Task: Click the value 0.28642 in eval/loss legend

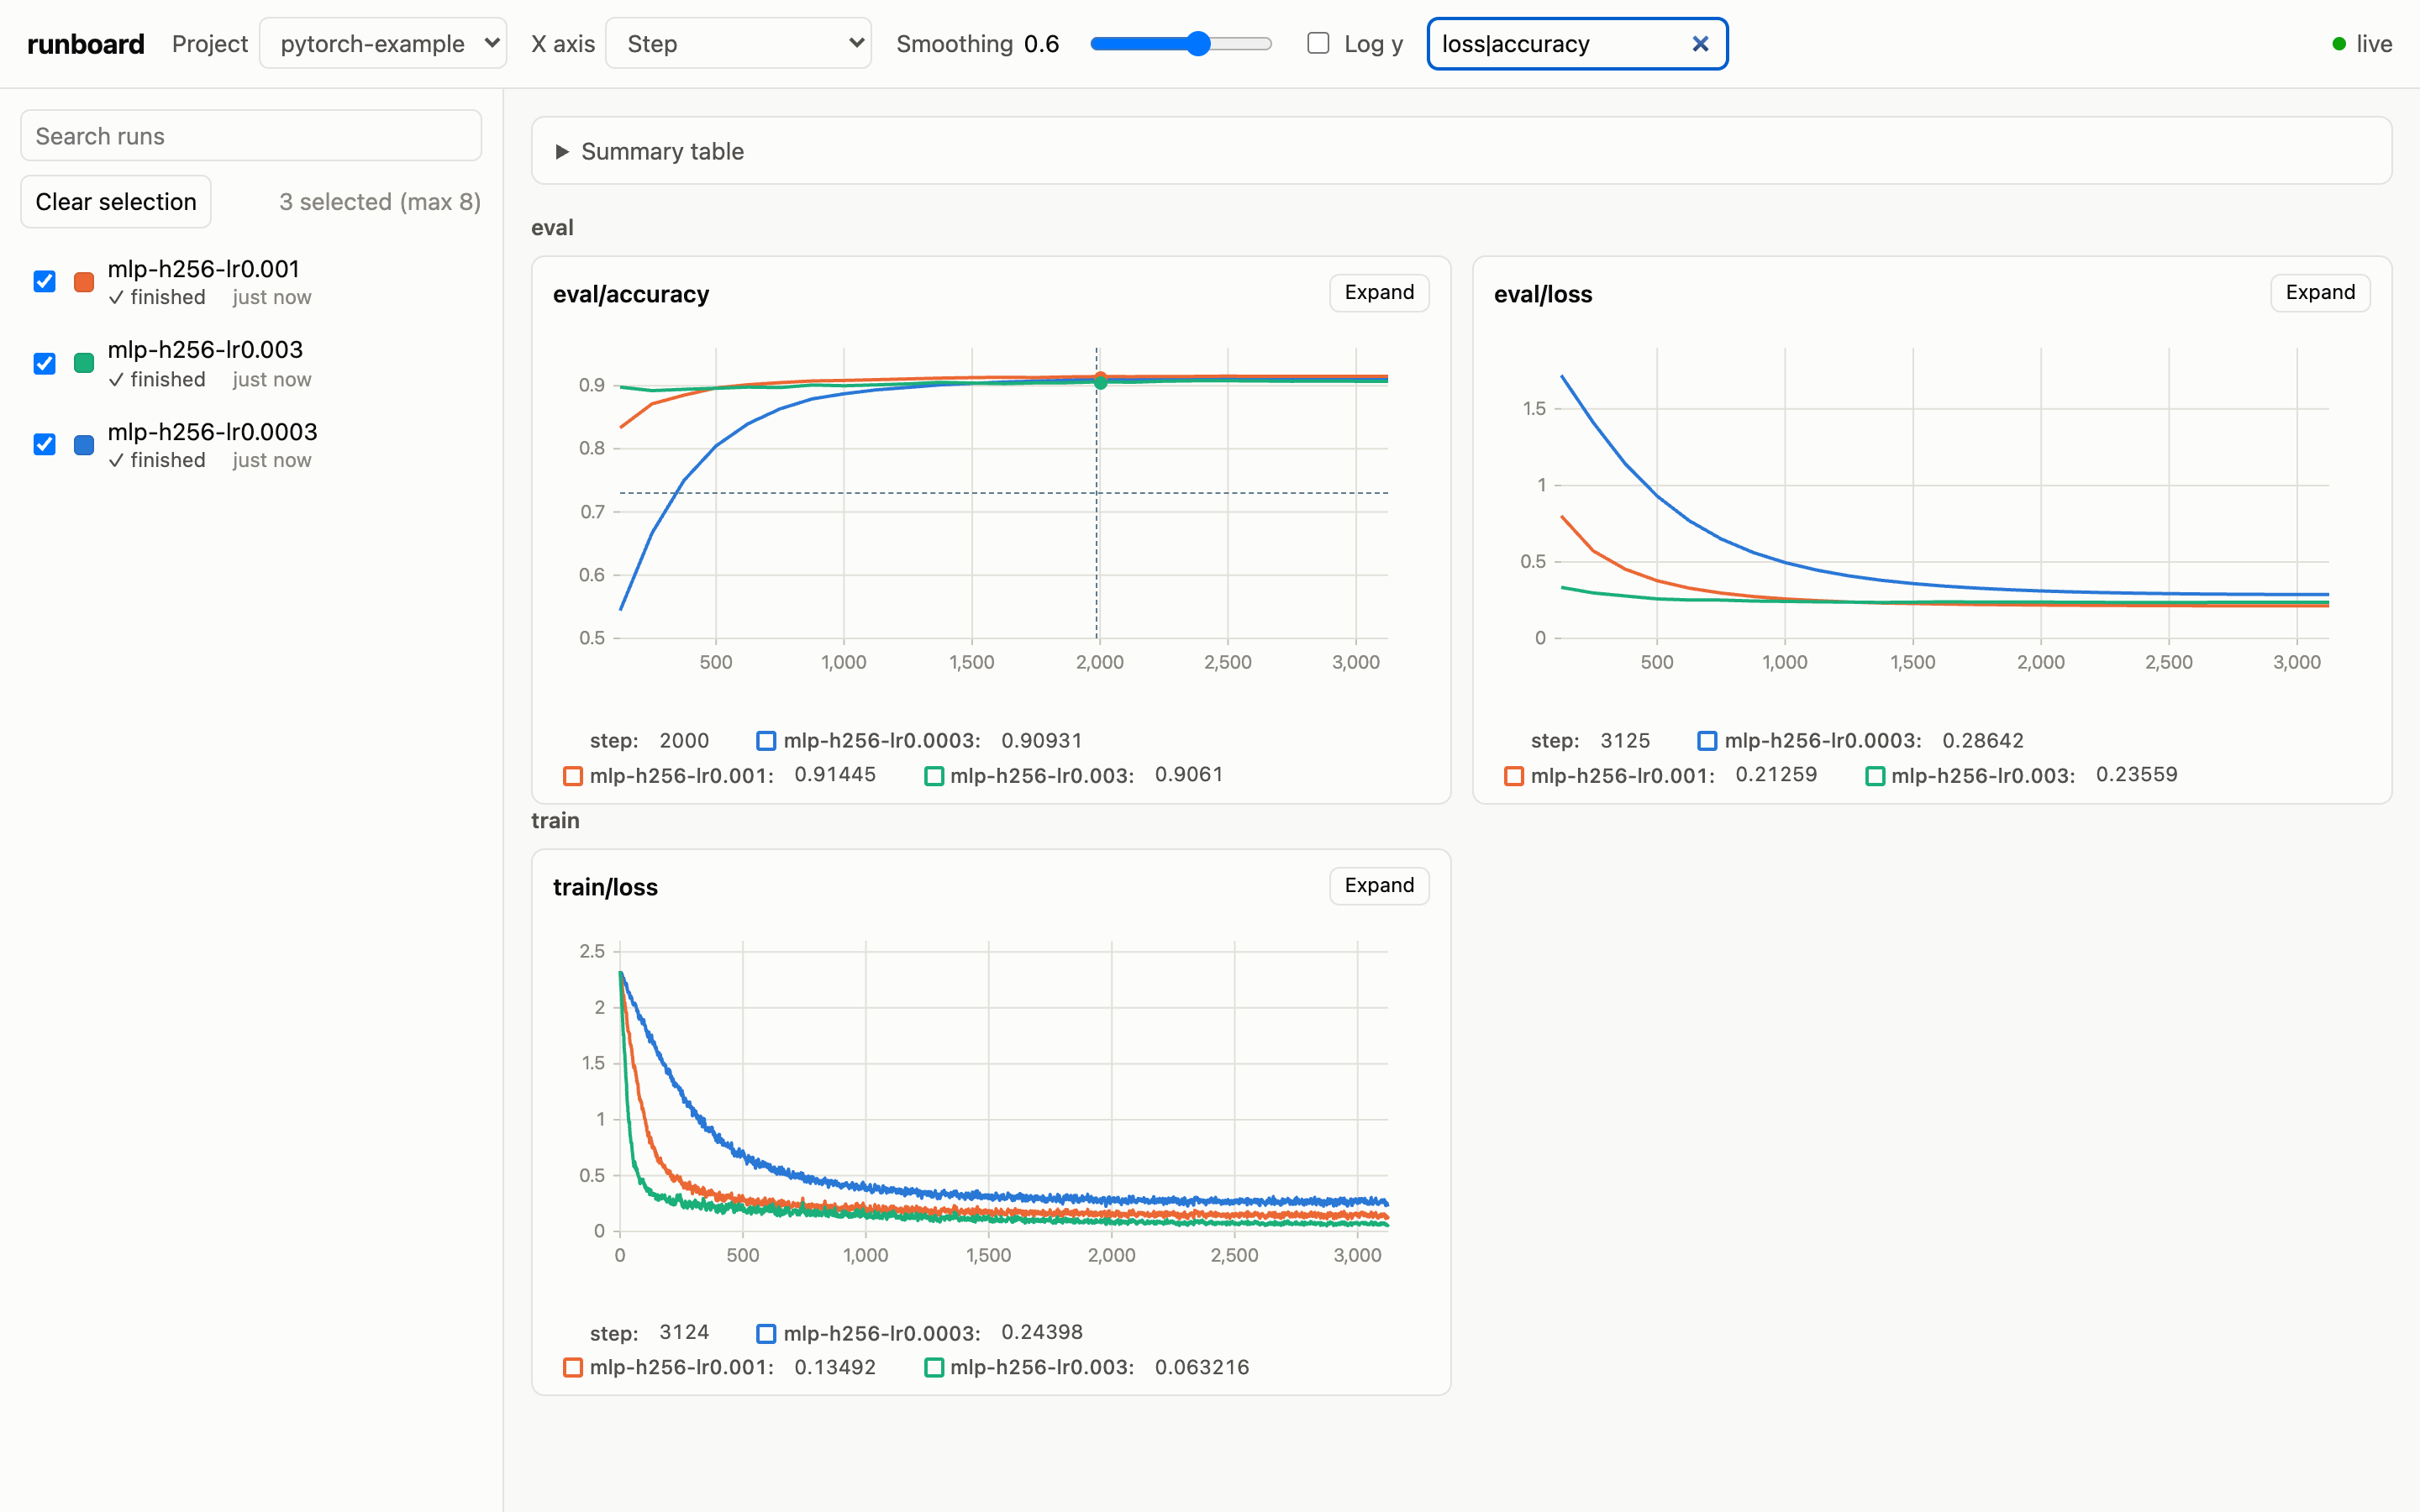Action: tap(1983, 741)
